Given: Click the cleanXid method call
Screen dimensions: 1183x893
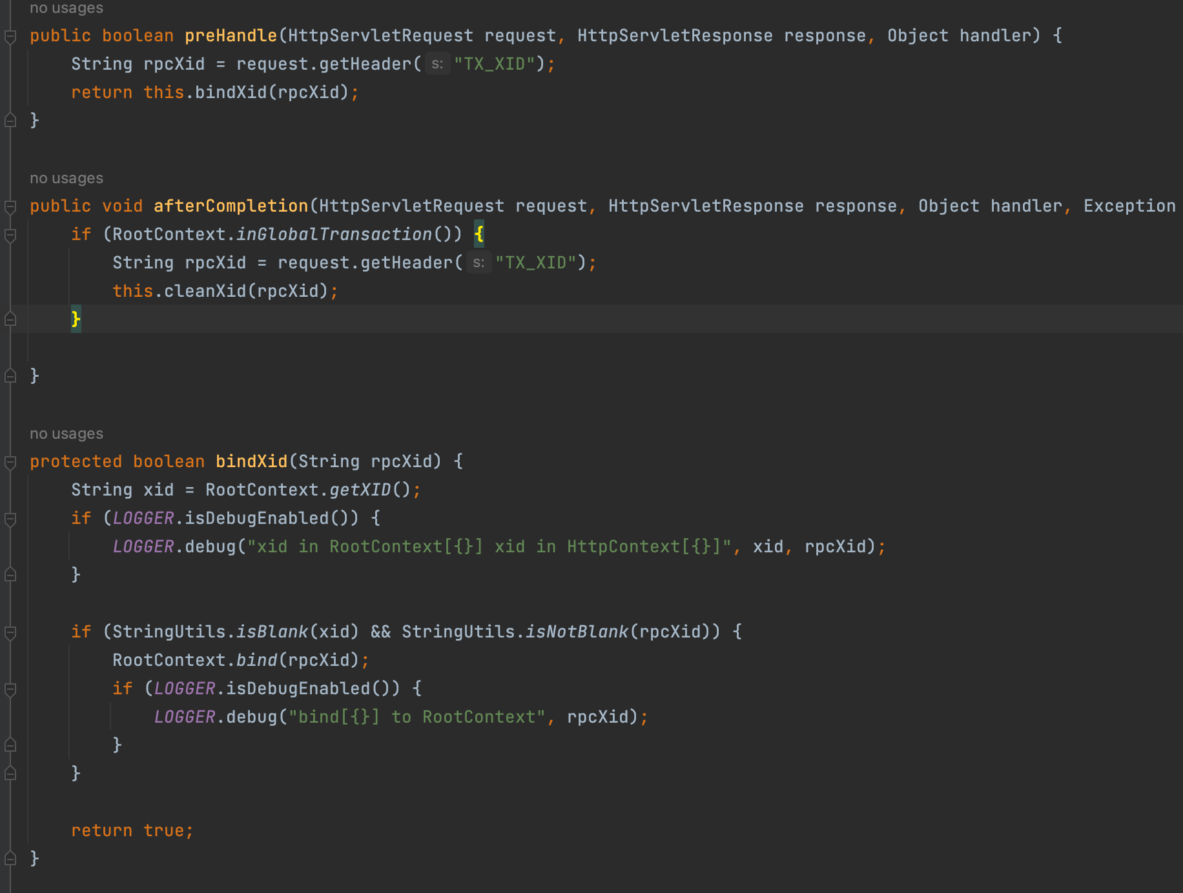Looking at the screenshot, I should tap(205, 291).
